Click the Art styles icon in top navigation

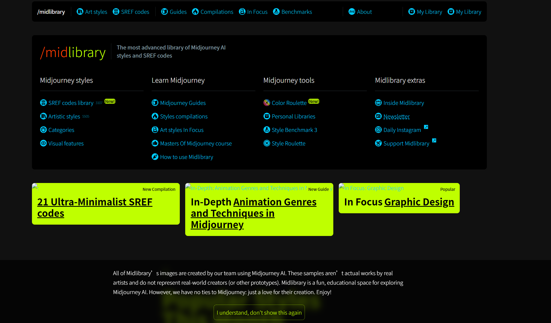[80, 12]
